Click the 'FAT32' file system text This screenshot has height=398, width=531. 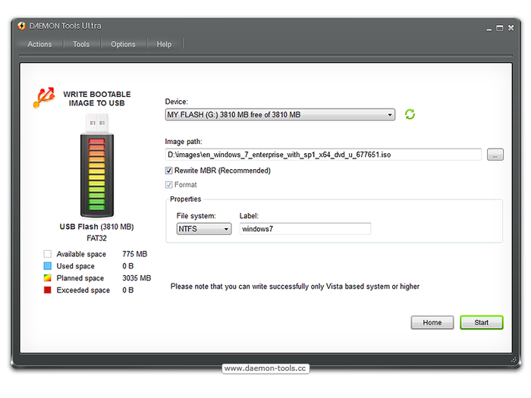97,238
